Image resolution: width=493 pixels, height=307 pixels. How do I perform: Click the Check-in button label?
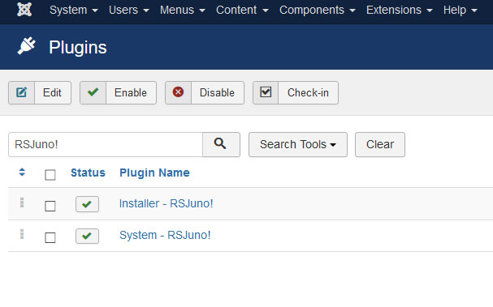coord(308,93)
